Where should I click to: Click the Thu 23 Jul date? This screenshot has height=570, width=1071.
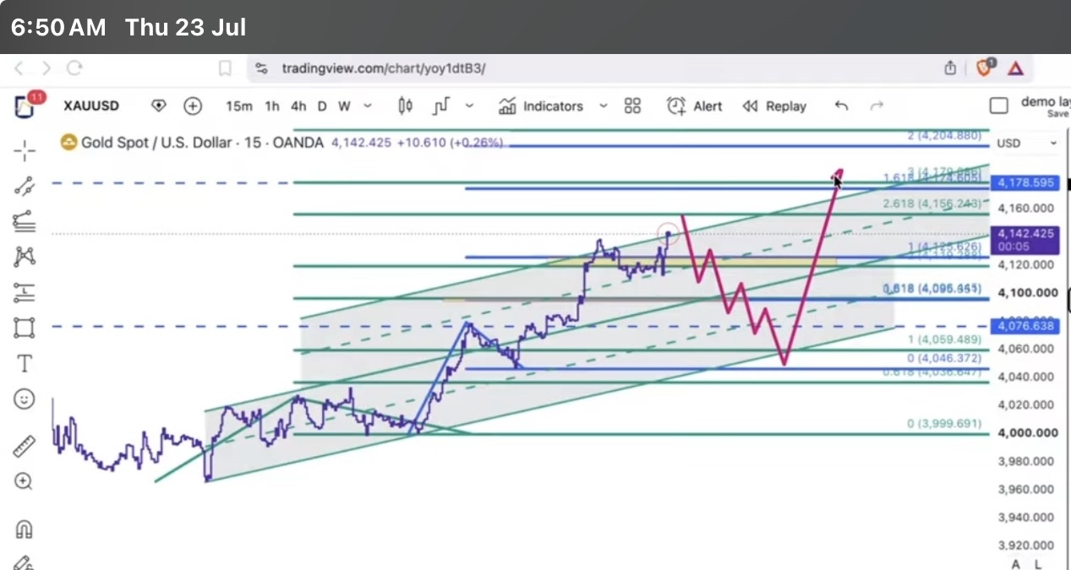185,27
